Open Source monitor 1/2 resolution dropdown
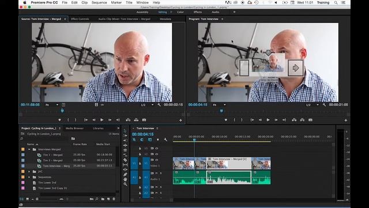This screenshot has height=208, width=369. tap(147, 105)
